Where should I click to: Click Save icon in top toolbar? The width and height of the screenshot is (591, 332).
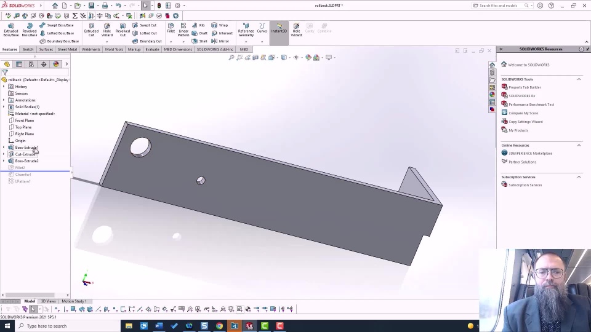(91, 6)
